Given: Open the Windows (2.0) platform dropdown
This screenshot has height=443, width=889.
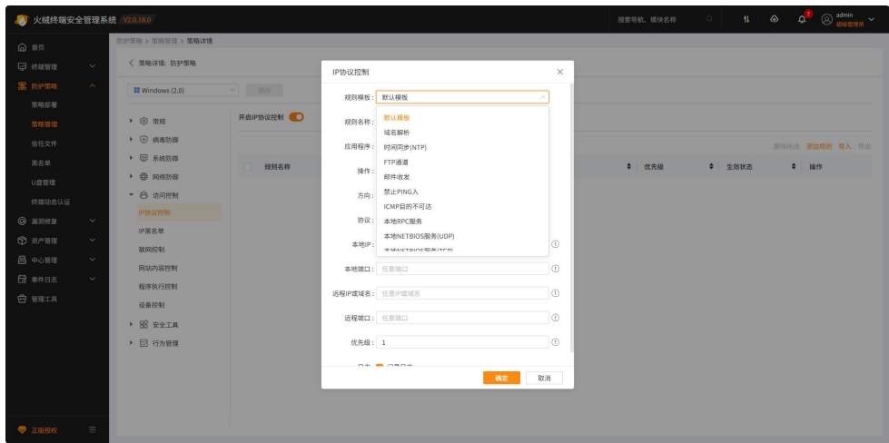Looking at the screenshot, I should click(x=183, y=90).
